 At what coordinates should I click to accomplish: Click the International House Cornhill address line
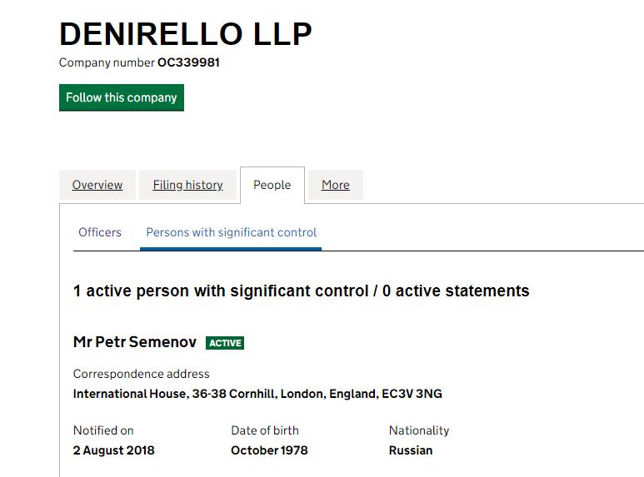point(257,394)
